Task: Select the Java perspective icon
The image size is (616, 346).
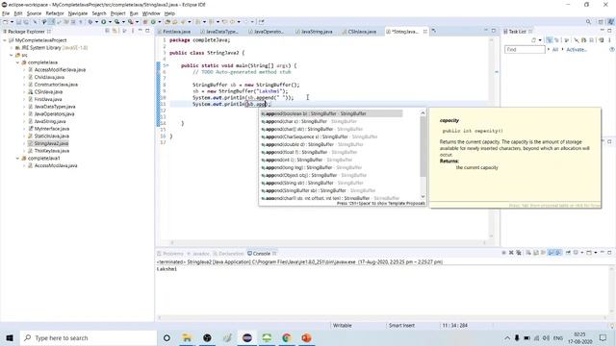Action: pyautogui.click(x=611, y=22)
